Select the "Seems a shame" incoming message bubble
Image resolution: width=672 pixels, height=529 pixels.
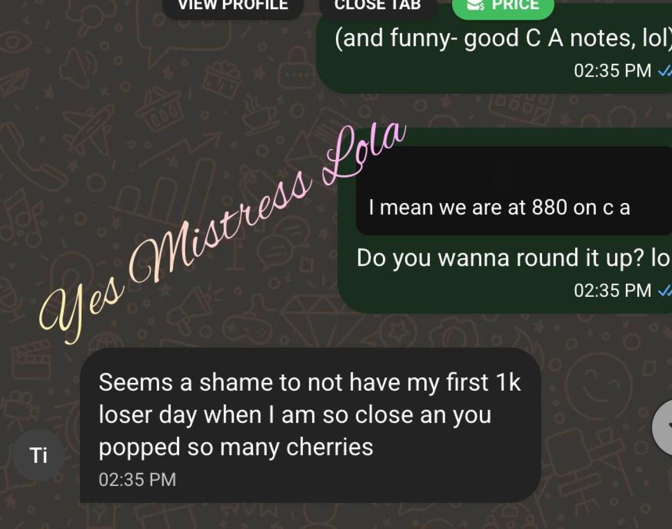coord(310,425)
